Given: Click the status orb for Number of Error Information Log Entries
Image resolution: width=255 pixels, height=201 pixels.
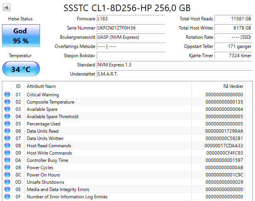Looking at the screenshot, I should pos(7,196).
